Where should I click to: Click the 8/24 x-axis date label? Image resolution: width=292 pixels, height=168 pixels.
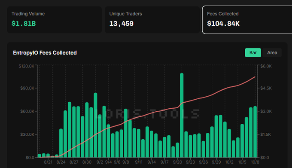(x=61, y=162)
